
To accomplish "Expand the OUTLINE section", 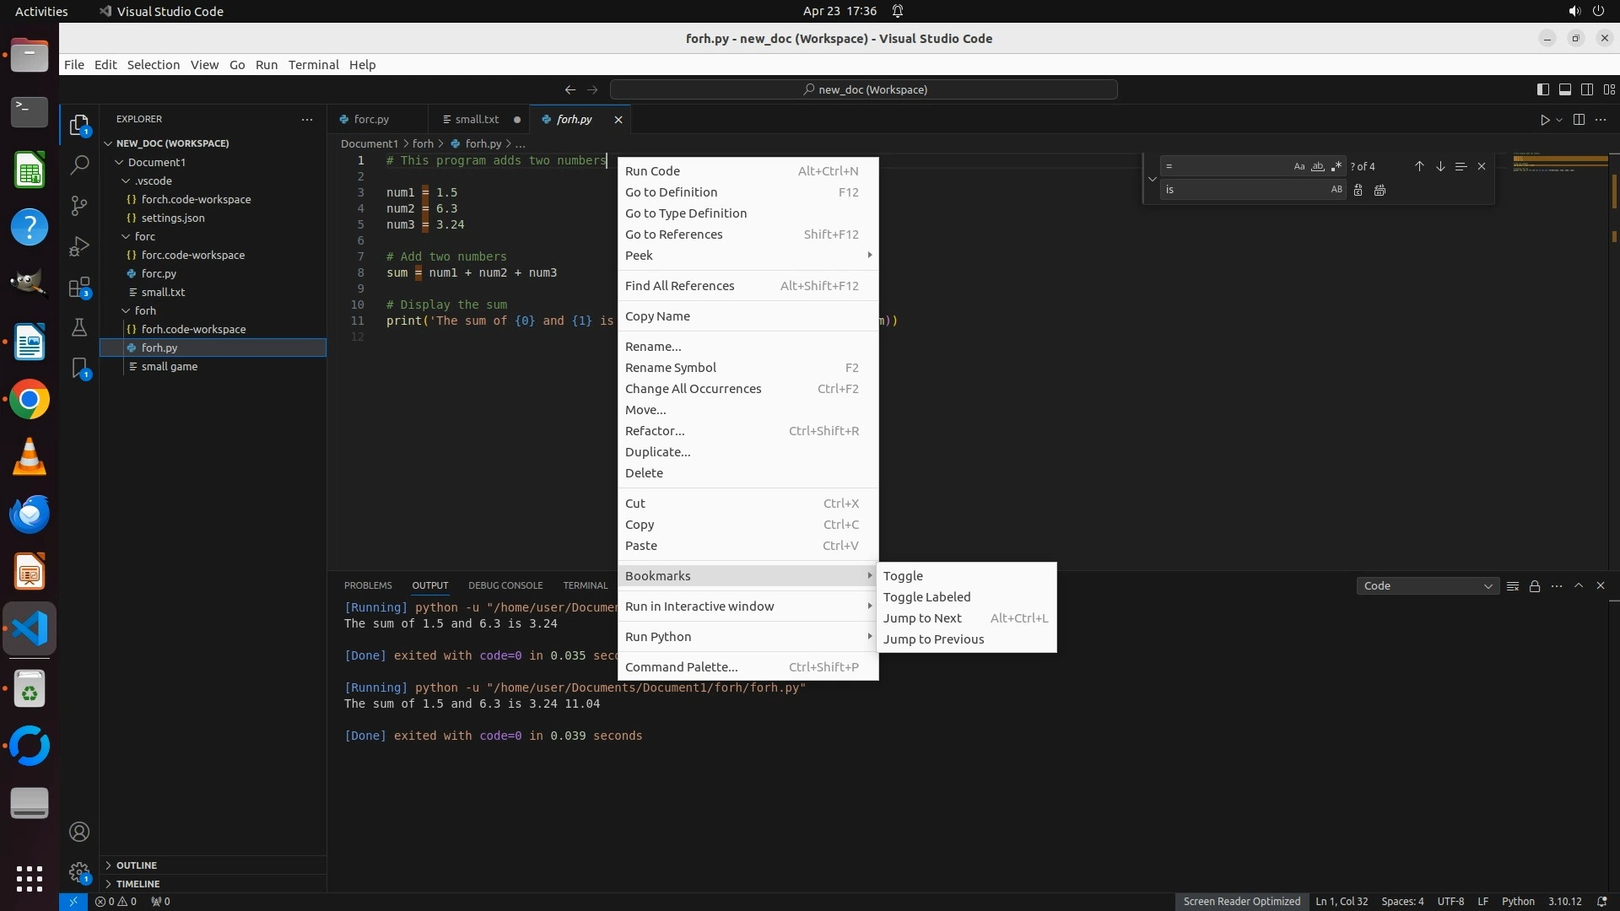I will (136, 865).
